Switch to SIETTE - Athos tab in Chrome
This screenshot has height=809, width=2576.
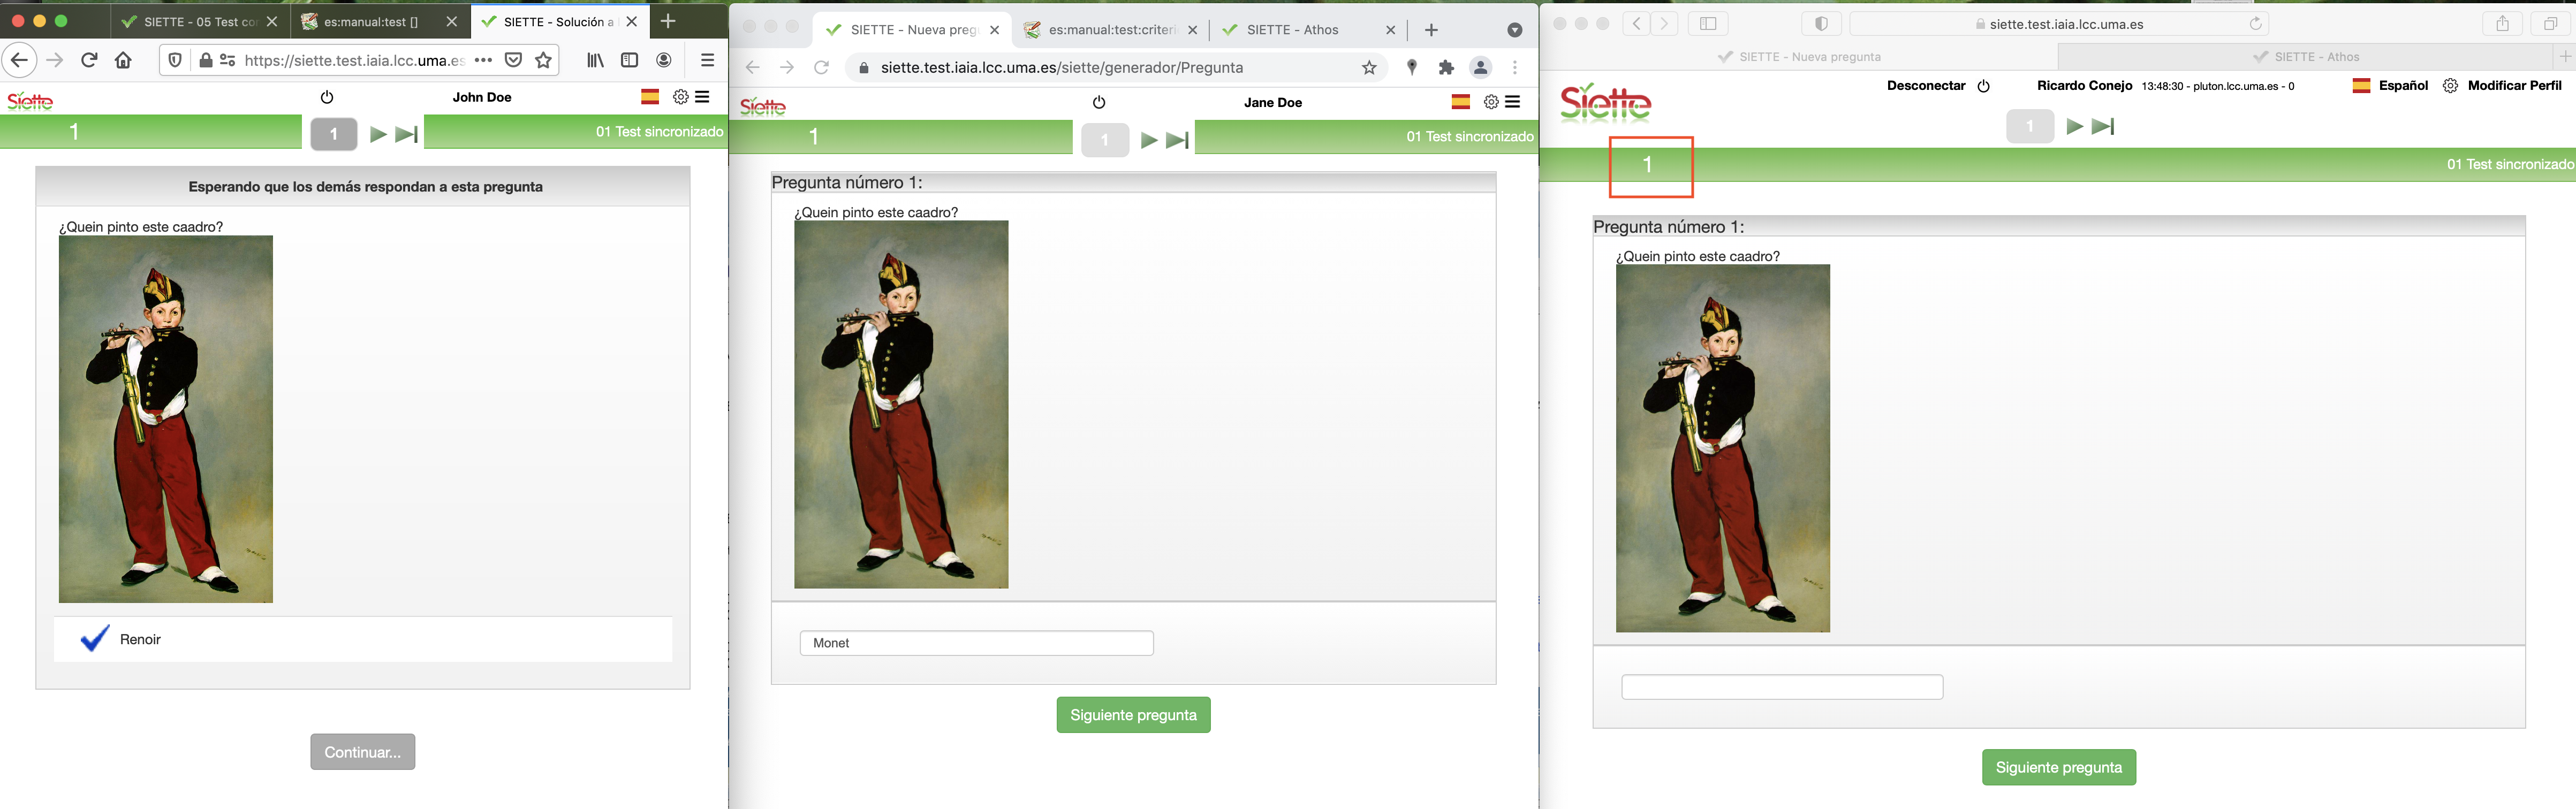pos(1292,30)
